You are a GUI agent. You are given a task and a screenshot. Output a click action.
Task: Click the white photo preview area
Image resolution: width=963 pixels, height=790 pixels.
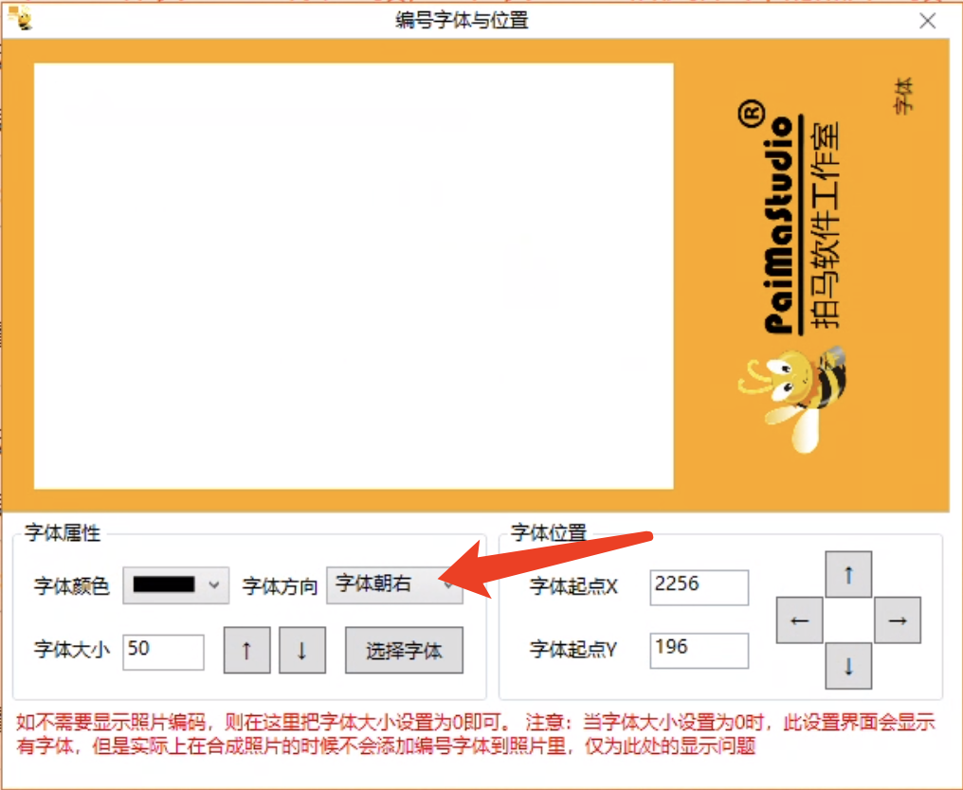[x=354, y=276]
